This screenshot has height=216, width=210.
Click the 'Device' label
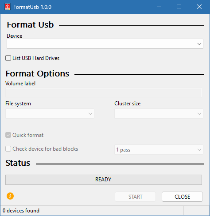(x=15, y=36)
